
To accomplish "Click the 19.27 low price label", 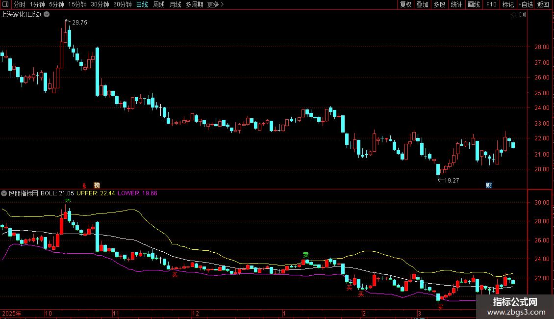I will tap(452, 181).
